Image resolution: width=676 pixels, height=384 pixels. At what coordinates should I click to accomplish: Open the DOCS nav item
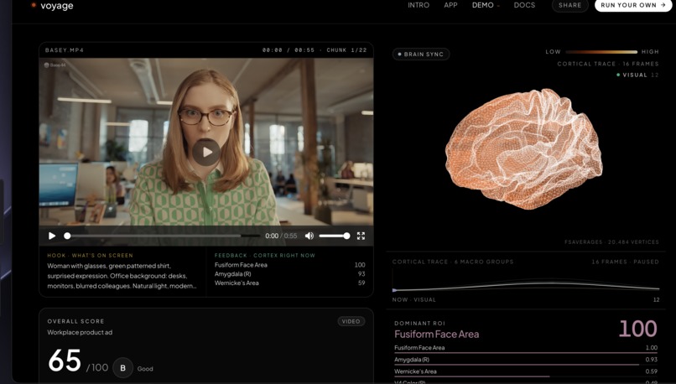click(x=524, y=5)
